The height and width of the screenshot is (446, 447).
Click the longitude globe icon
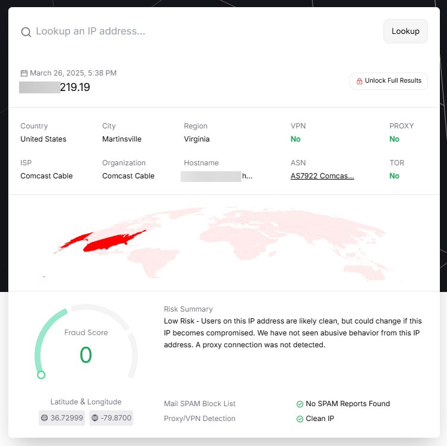[95, 418]
